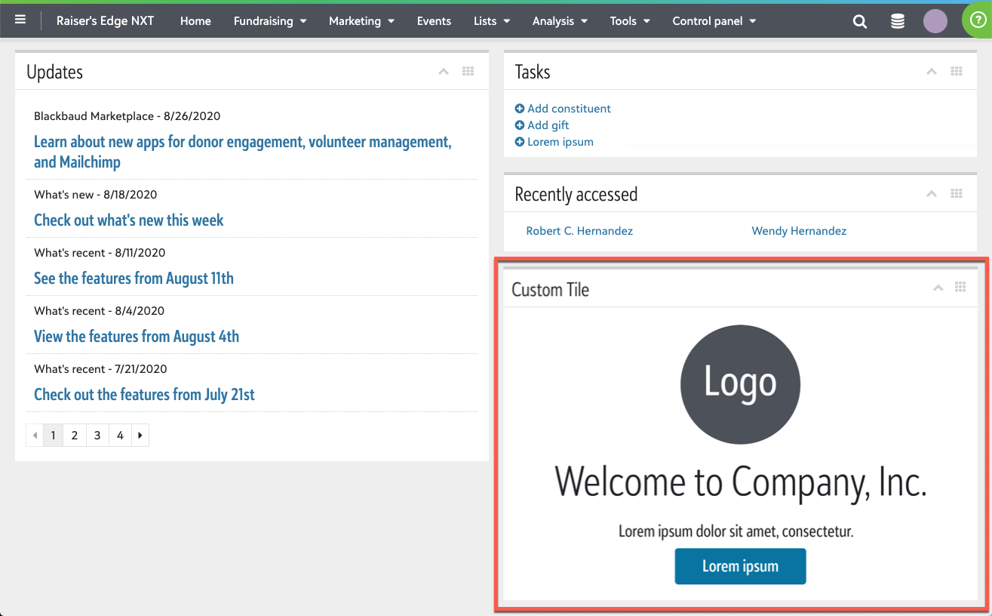
Task: Click the user profile avatar
Action: [935, 21]
